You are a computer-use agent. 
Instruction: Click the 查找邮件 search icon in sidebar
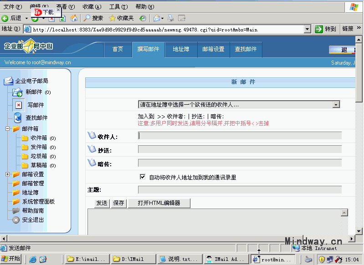[x=17, y=117]
